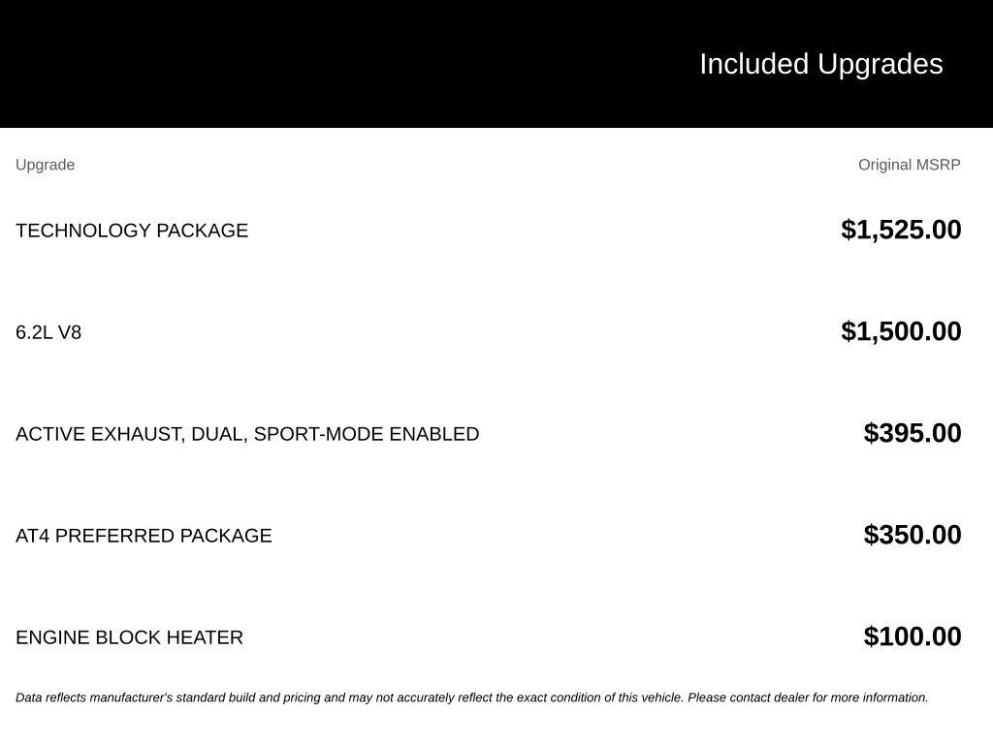
Task: Click the Included Upgrades header title
Action: tap(820, 65)
